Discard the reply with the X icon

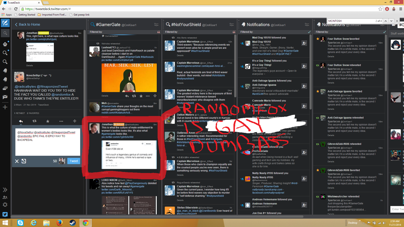click(x=17, y=161)
